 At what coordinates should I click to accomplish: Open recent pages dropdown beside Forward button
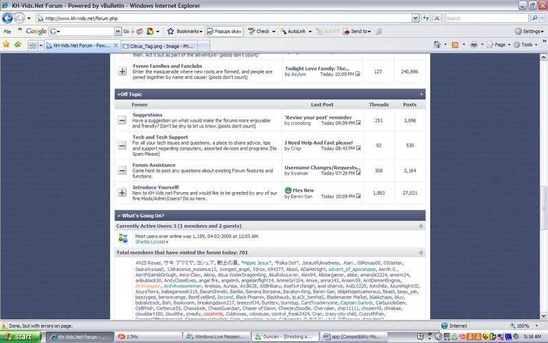tap(29, 19)
